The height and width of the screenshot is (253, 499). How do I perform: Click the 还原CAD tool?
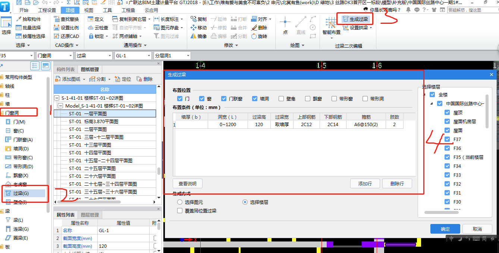point(66,36)
